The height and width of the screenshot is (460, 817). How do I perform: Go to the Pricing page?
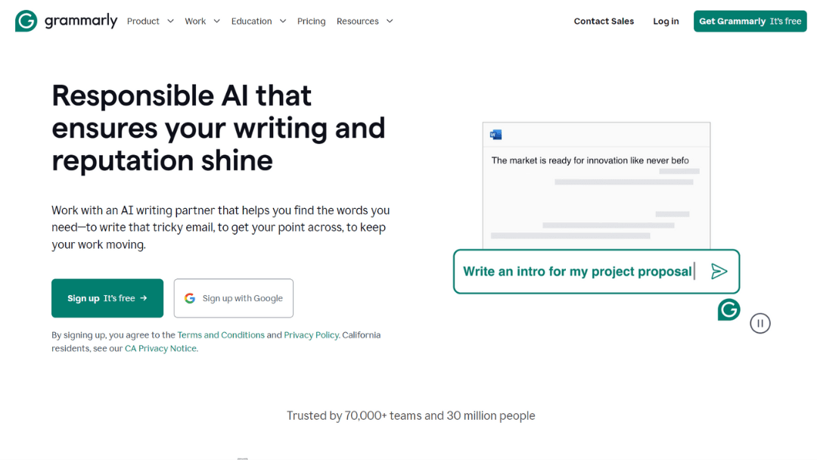311,21
